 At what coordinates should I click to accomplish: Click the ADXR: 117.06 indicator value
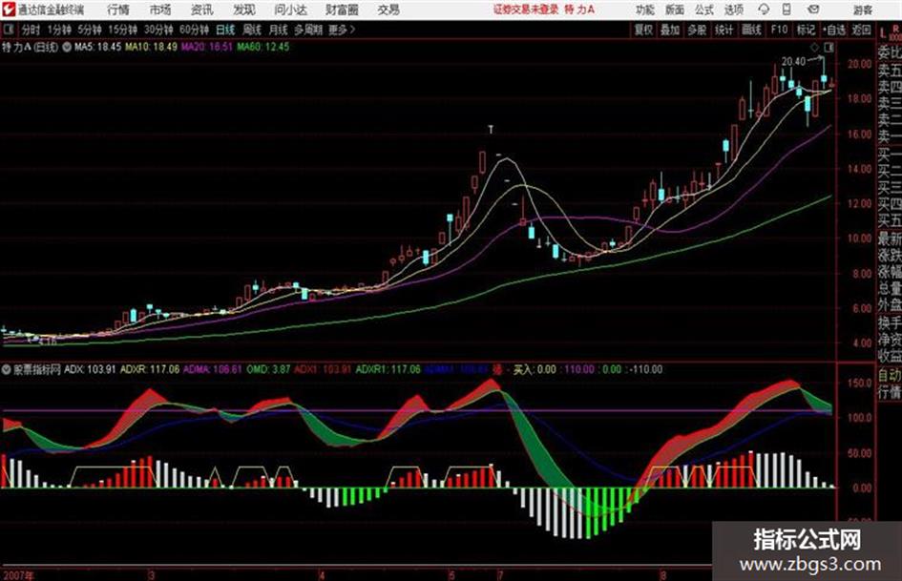[150, 369]
